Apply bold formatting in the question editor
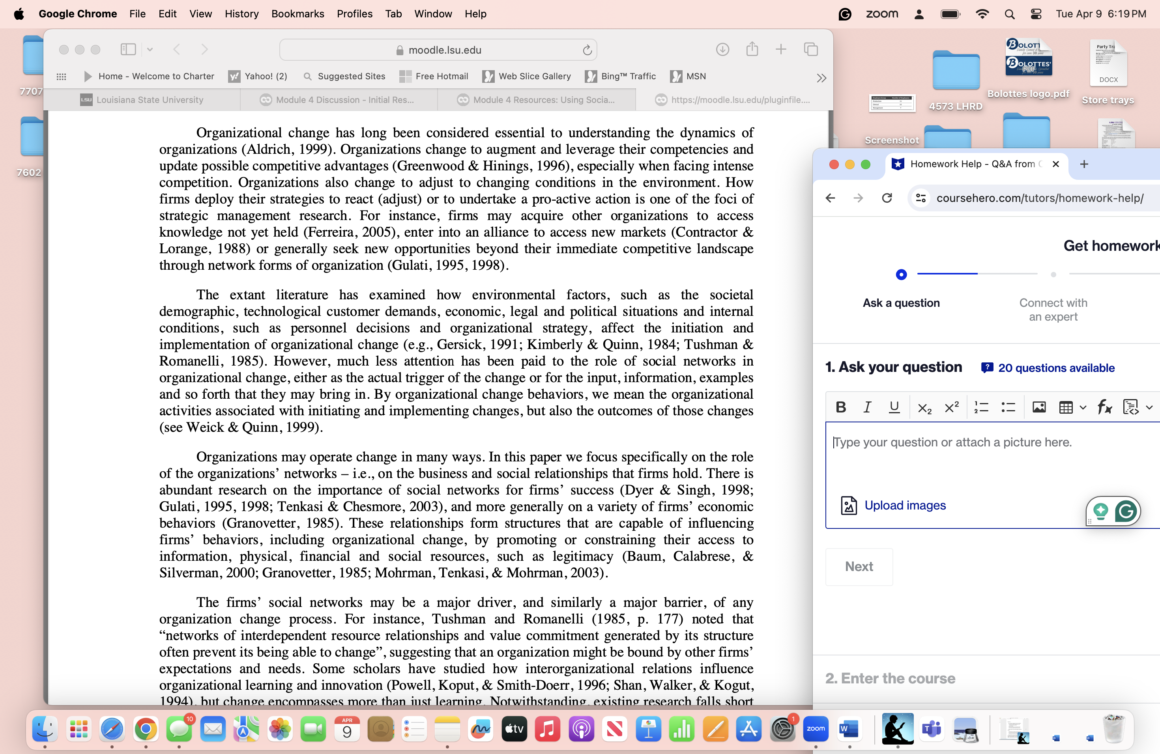1160x754 pixels. click(840, 407)
